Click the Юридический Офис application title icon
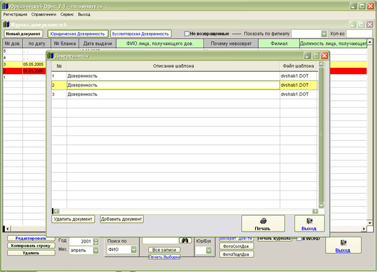Image resolution: width=377 pixels, height=272 pixels. click(5, 5)
